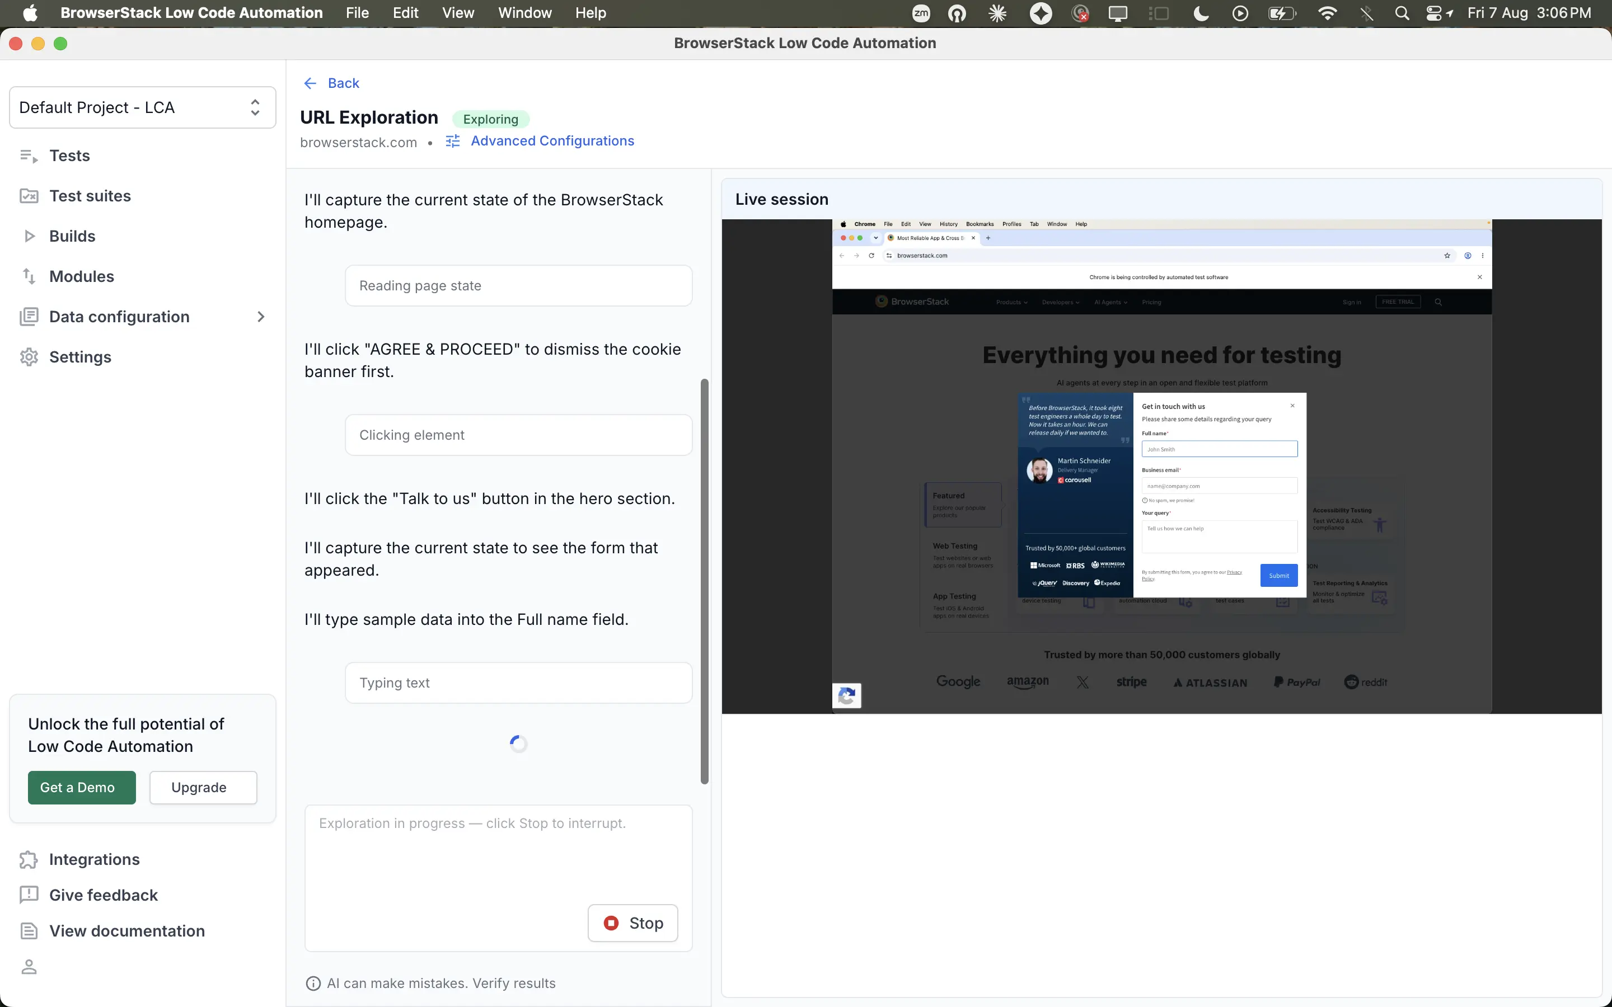Open the View menu
Viewport: 1612px width, 1007px height.
(x=458, y=13)
